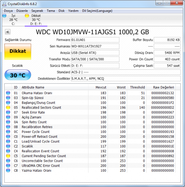Open the Dosya menu
Image resolution: width=185 pixels, height=187 pixels.
click(8, 11)
